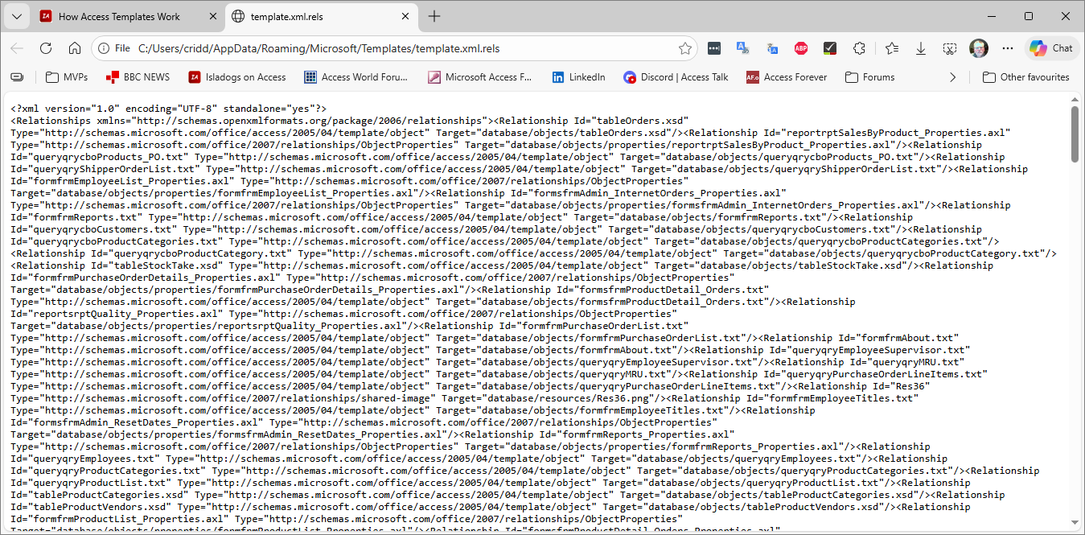Open the checkmark extension icon
This screenshot has height=535, width=1085.
[x=830, y=48]
